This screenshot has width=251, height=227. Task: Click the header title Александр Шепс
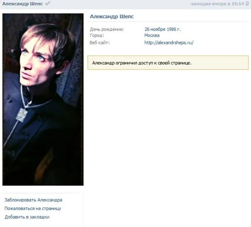coord(22,4)
